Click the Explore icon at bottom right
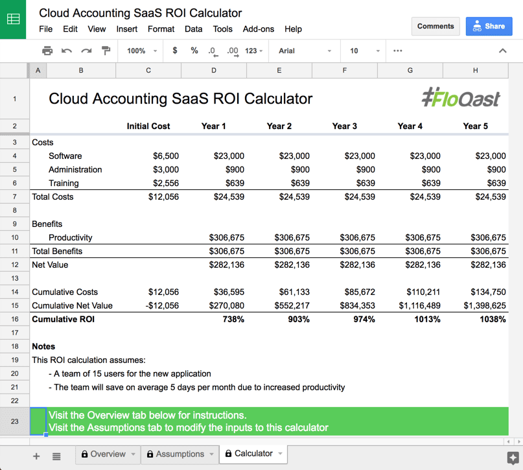 (513, 457)
